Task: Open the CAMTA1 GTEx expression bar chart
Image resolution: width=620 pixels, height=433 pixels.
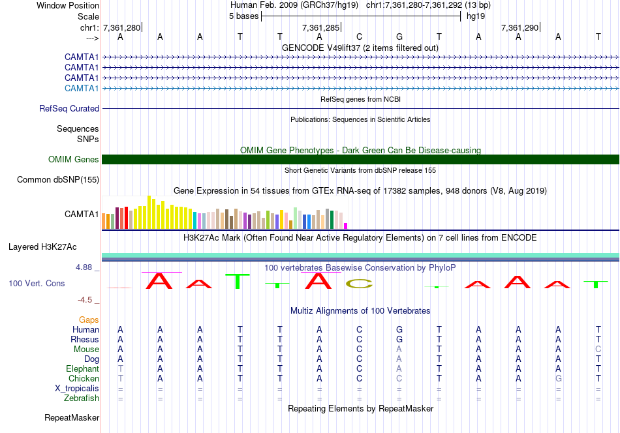Action: click(225, 213)
